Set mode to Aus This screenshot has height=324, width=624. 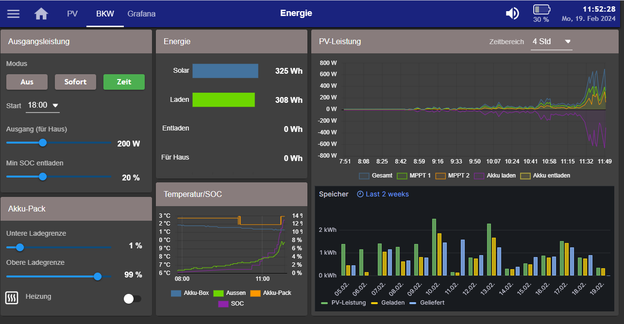click(x=27, y=82)
